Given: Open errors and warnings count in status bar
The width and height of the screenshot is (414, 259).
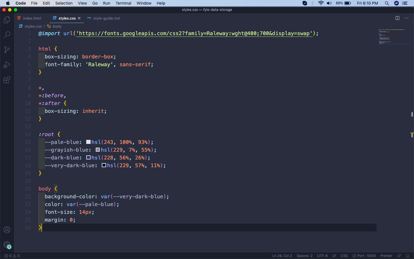Looking at the screenshot, I should (12, 256).
